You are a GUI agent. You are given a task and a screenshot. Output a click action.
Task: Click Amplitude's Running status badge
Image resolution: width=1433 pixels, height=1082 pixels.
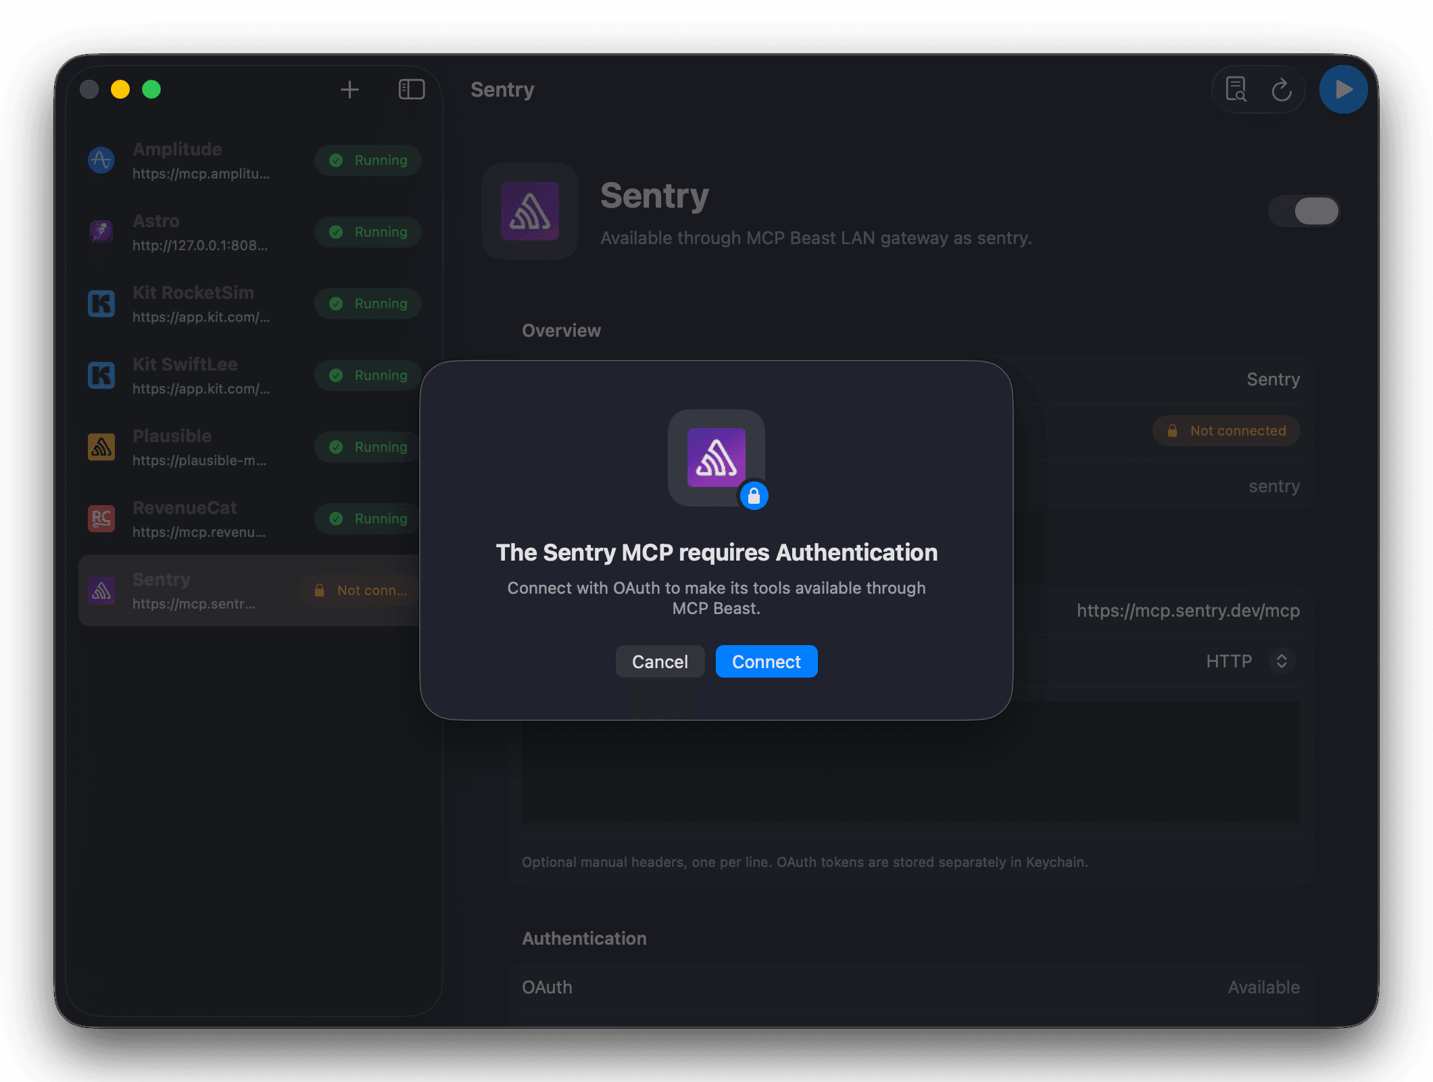pos(368,160)
